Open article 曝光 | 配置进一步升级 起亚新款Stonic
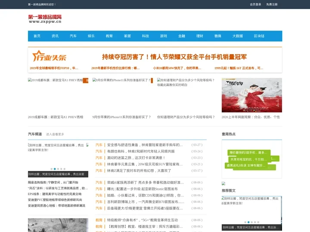This screenshot has width=310, height=232. [143, 189]
